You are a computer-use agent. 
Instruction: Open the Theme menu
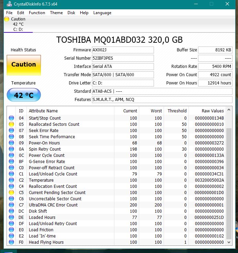[x=56, y=13]
